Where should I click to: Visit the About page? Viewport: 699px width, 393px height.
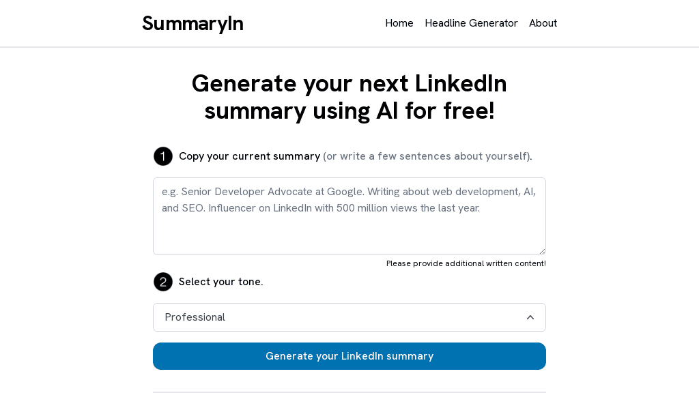[543, 23]
